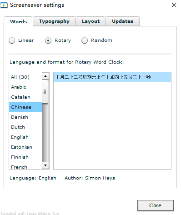Choose Danish from the language list
This screenshot has height=215, width=181.
tap(25, 117)
